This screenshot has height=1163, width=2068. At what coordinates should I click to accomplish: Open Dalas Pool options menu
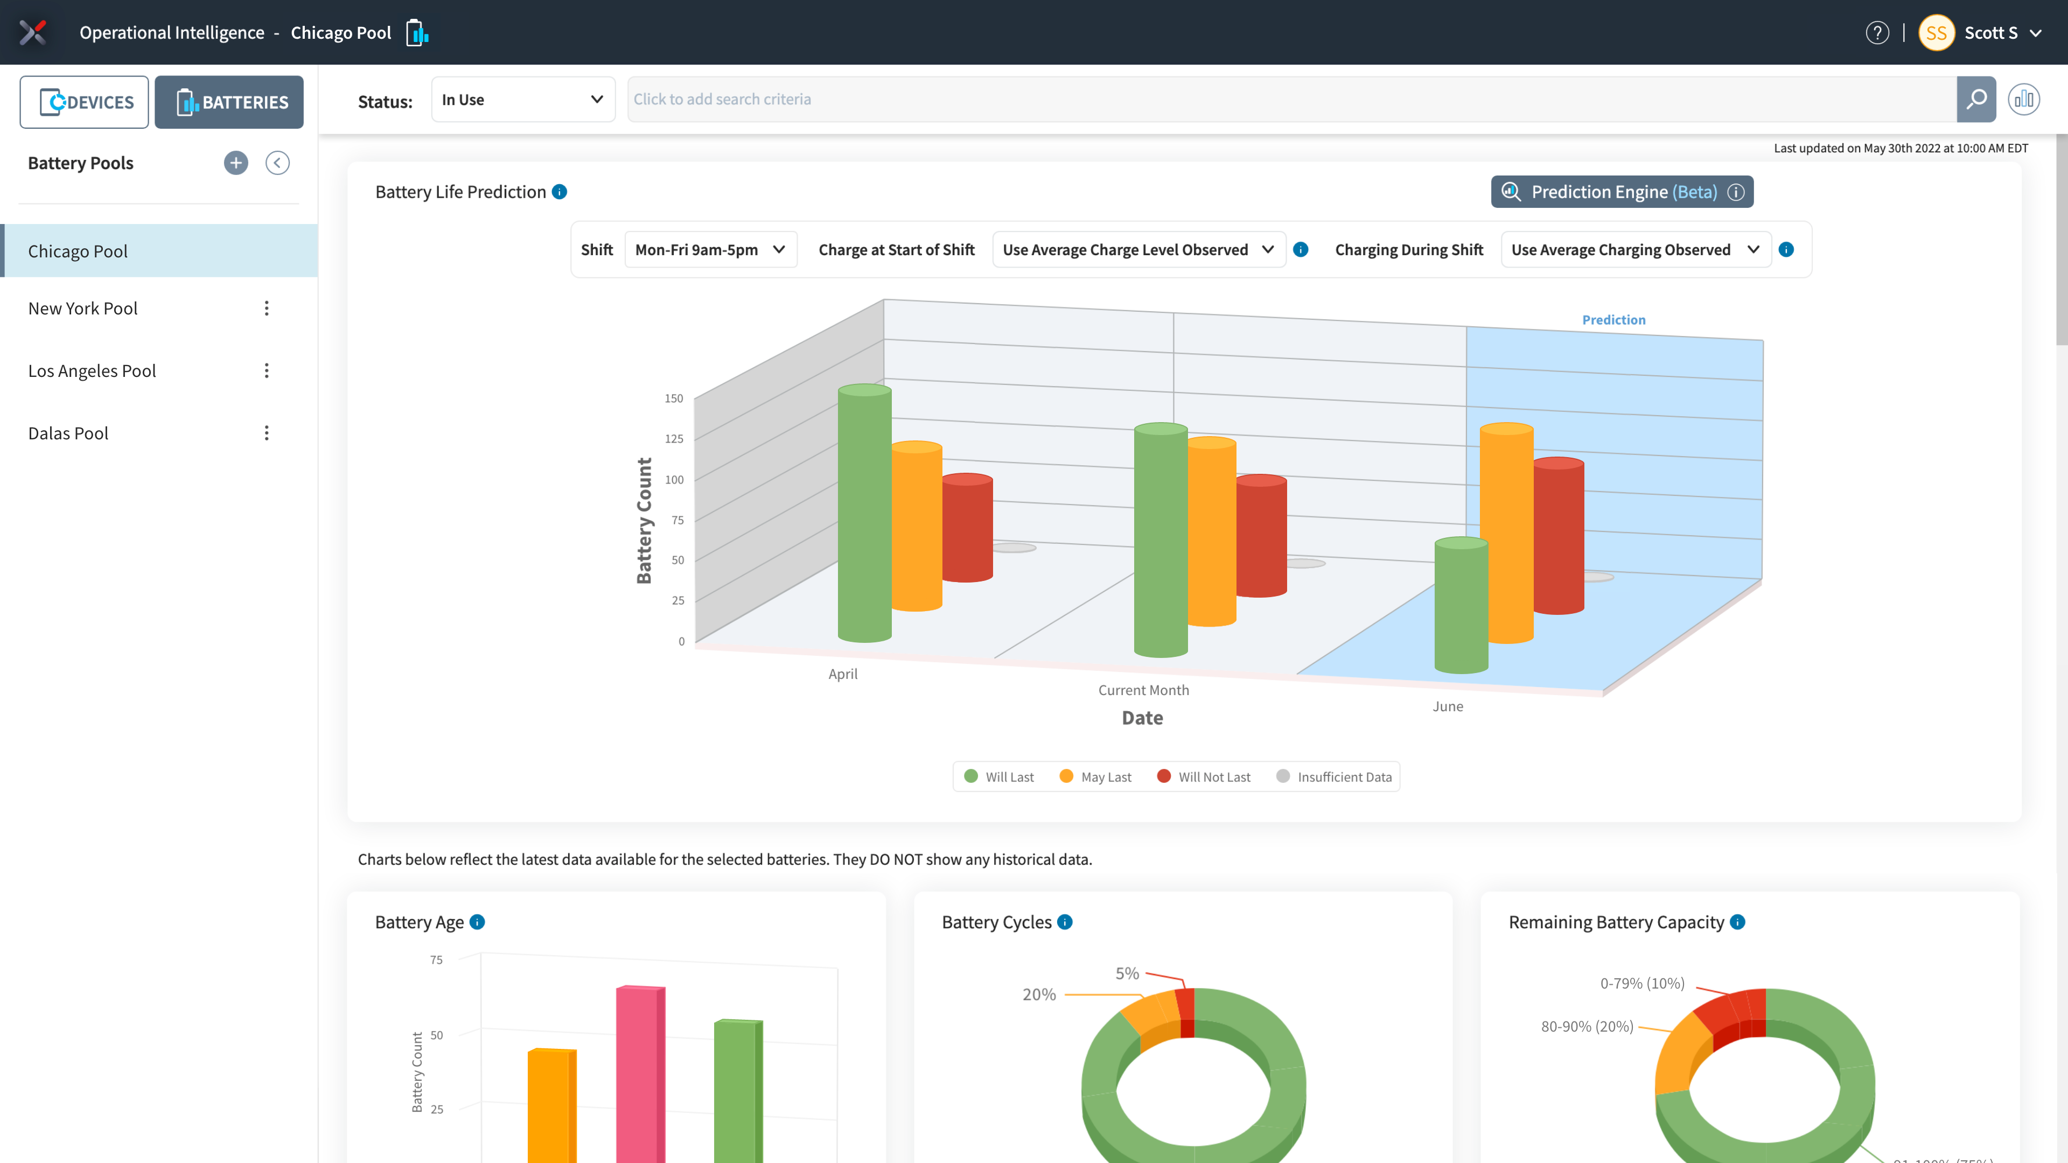(267, 433)
